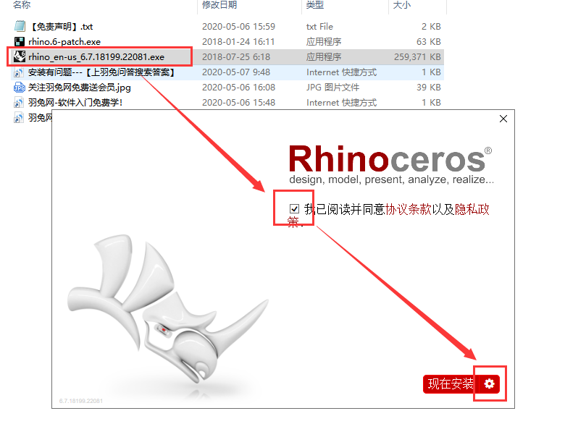Screen dimensions: 565x424
Task: Select 羽兔网-软件入门免费学 shortcut icon
Action: click(19, 103)
